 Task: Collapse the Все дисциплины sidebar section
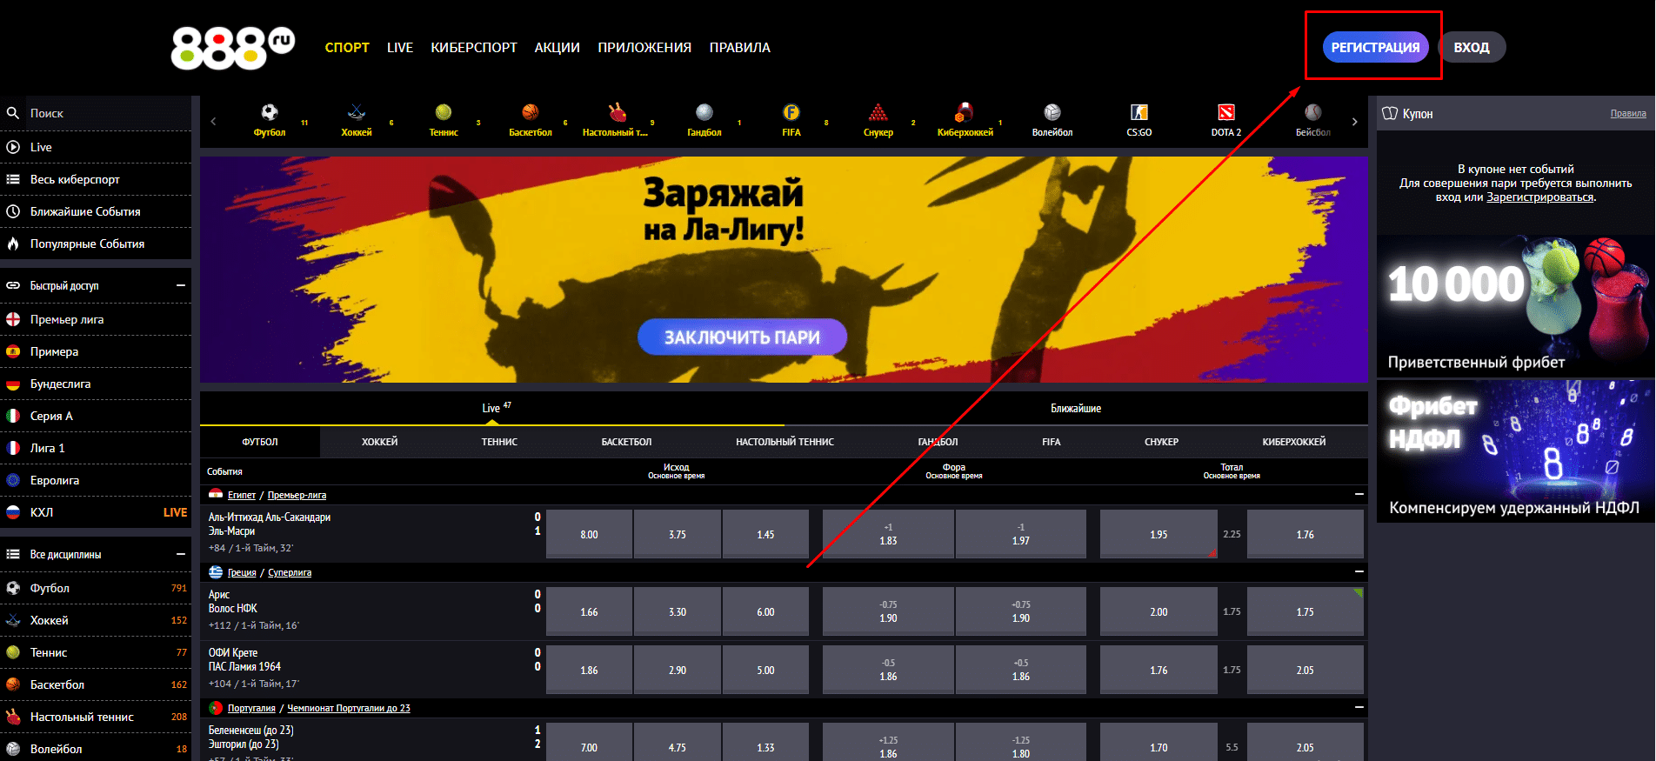(x=181, y=554)
